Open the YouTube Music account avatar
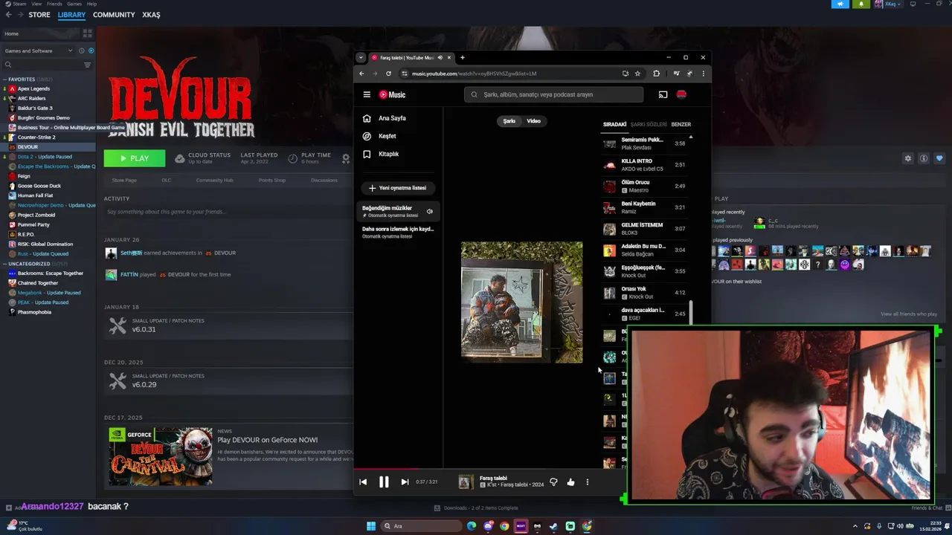 (x=681, y=94)
